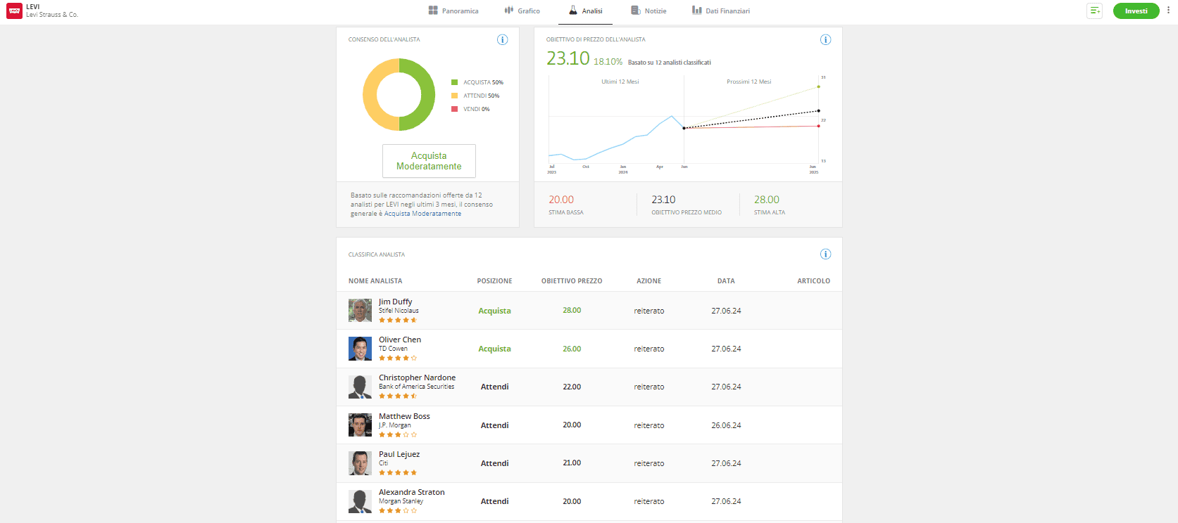Click Oliver Chen's star rating
The height and width of the screenshot is (523, 1178).
pyautogui.click(x=398, y=358)
